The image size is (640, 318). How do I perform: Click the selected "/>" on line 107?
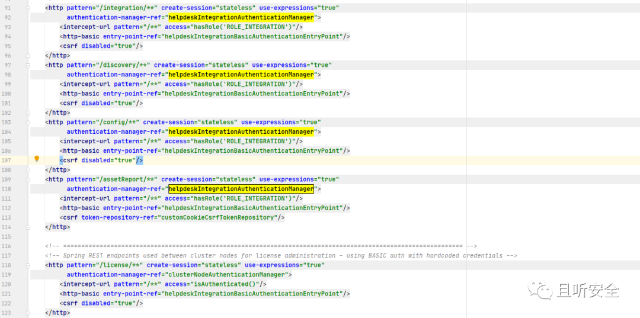[x=140, y=160]
